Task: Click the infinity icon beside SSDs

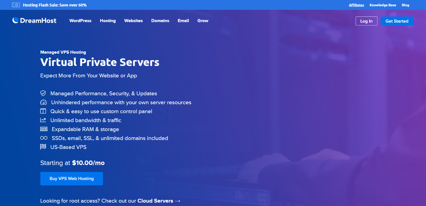Action: point(44,138)
